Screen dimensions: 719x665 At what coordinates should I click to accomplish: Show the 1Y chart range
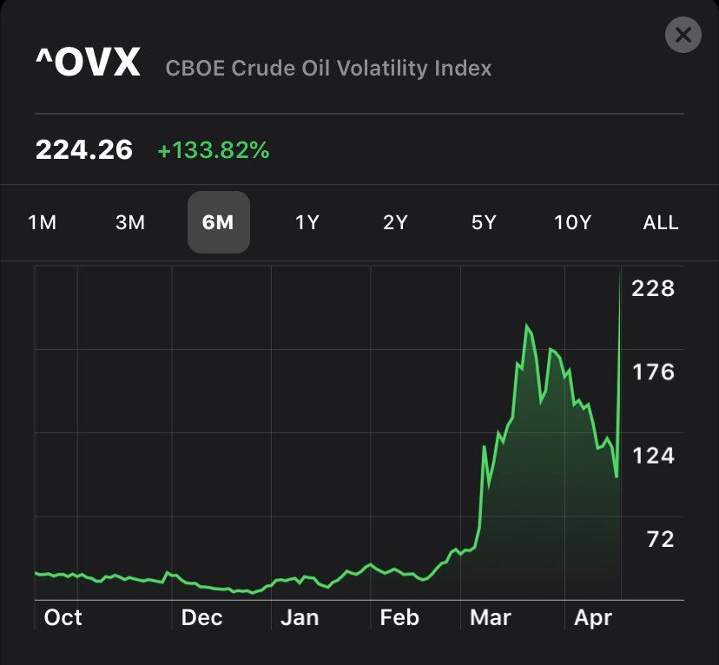tap(307, 222)
